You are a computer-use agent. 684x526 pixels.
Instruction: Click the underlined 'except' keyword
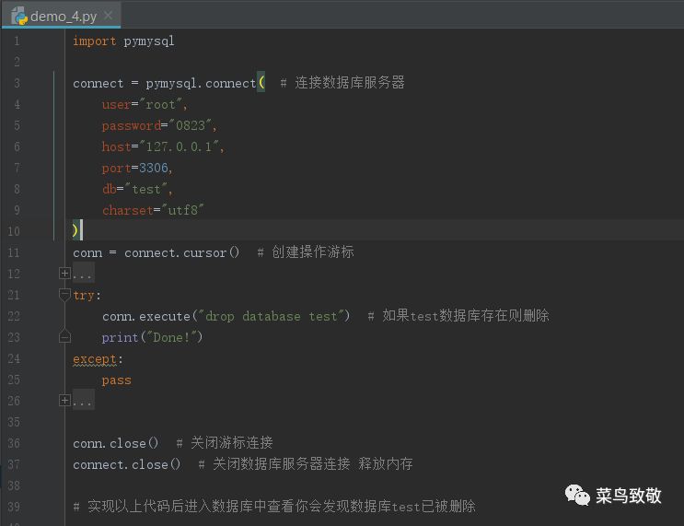click(95, 359)
